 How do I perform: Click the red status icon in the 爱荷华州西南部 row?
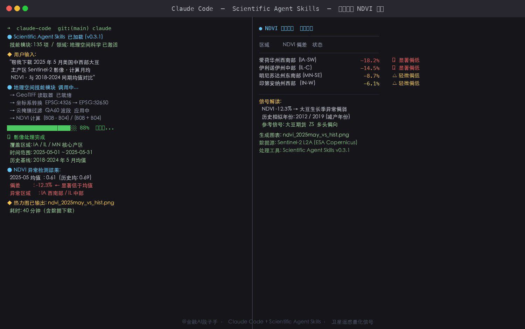point(394,60)
